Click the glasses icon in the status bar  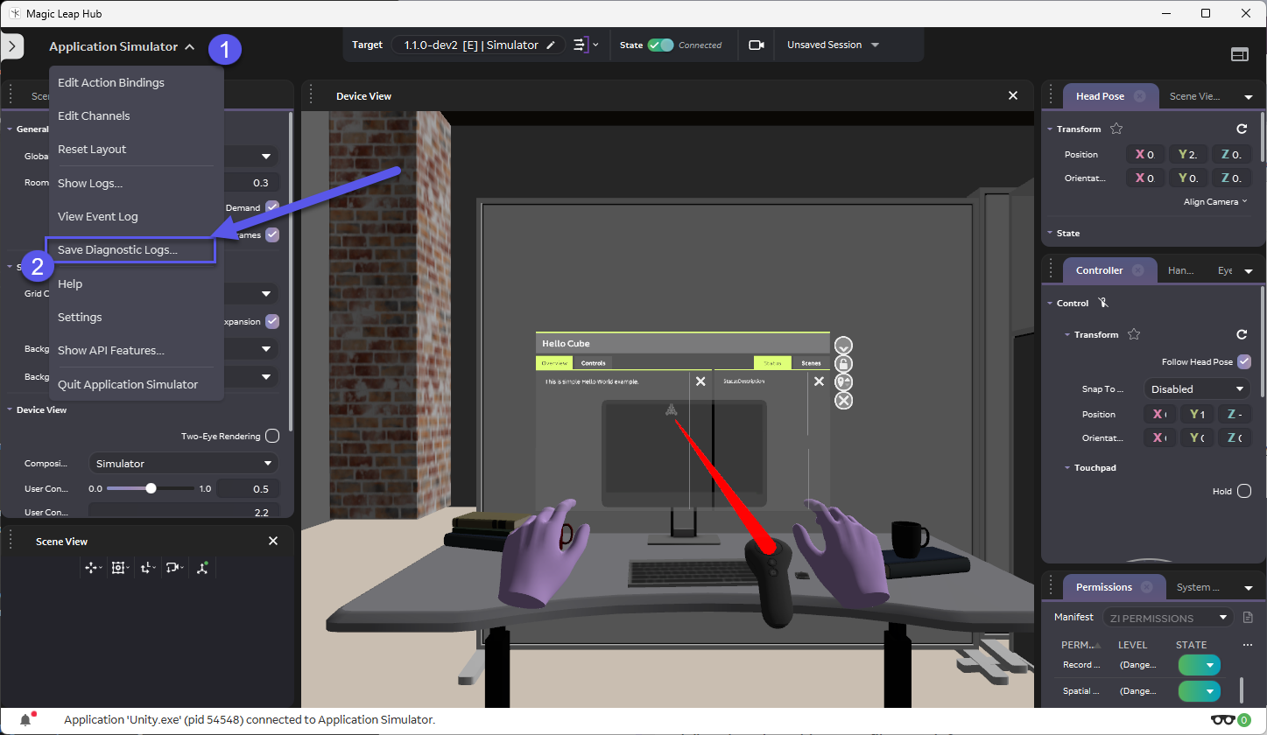[1223, 720]
